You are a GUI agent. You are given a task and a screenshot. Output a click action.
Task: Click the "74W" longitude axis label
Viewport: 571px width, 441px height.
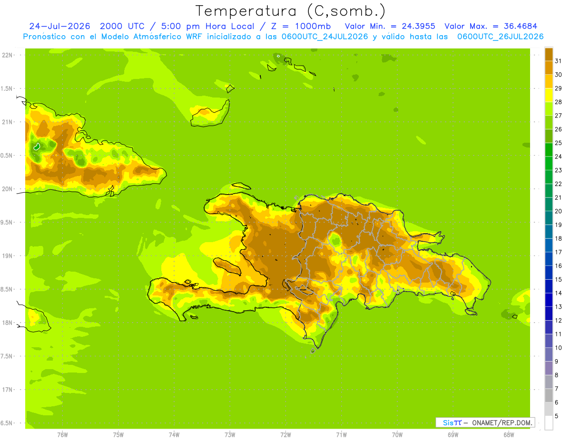pyautogui.click(x=174, y=435)
